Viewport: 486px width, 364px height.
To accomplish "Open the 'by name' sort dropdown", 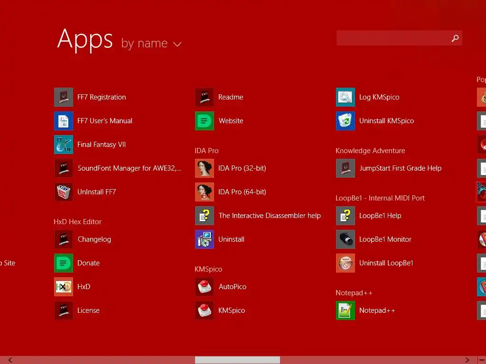I will pos(151,43).
